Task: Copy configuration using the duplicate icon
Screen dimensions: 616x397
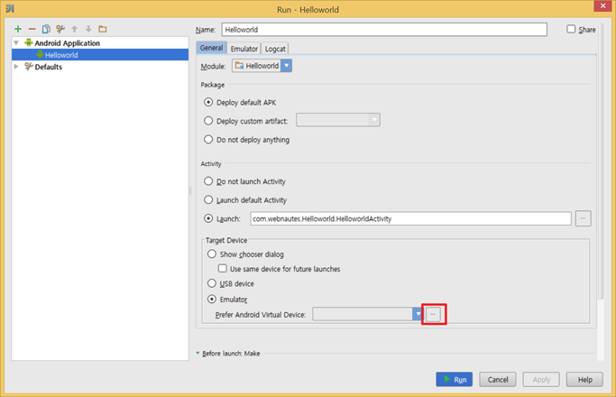Action: (x=46, y=29)
